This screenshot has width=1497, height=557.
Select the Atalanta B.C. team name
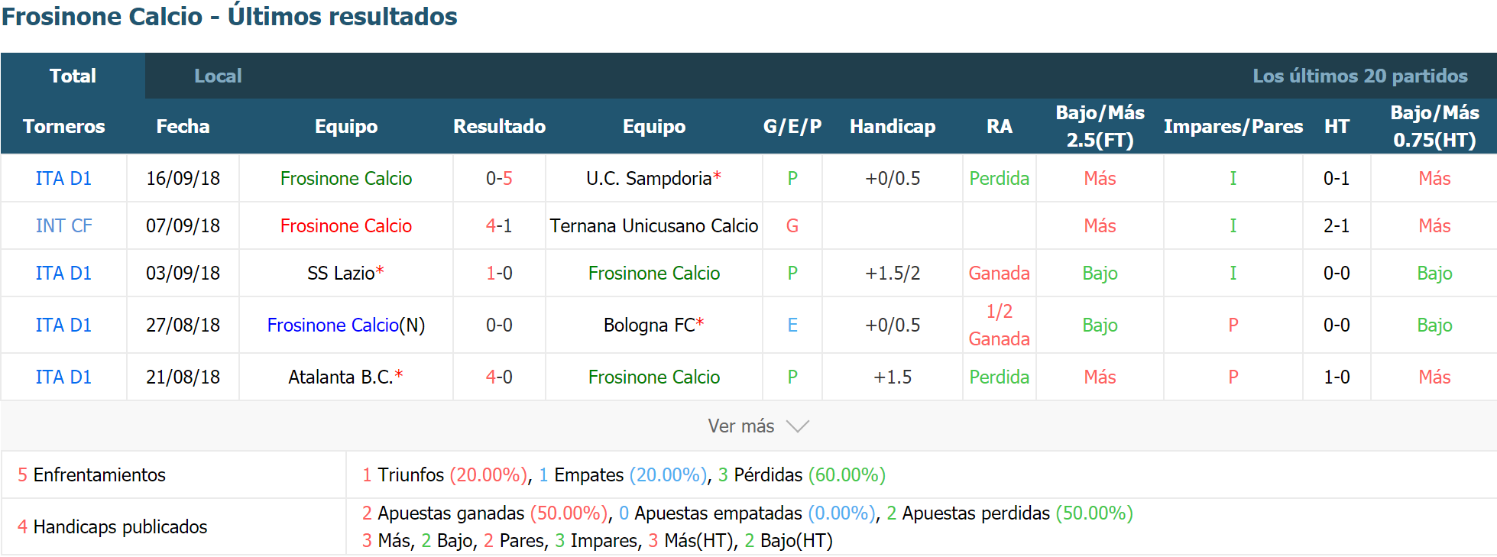pyautogui.click(x=341, y=377)
